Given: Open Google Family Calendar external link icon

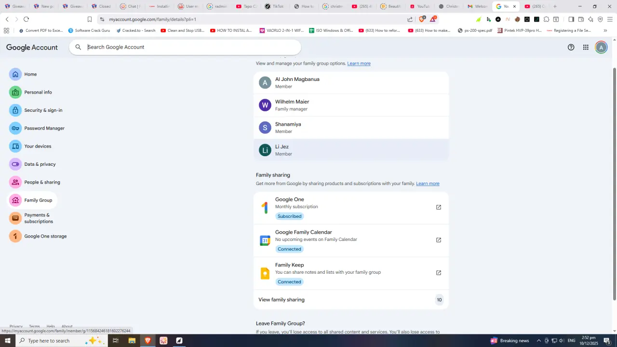Looking at the screenshot, I should [439, 240].
